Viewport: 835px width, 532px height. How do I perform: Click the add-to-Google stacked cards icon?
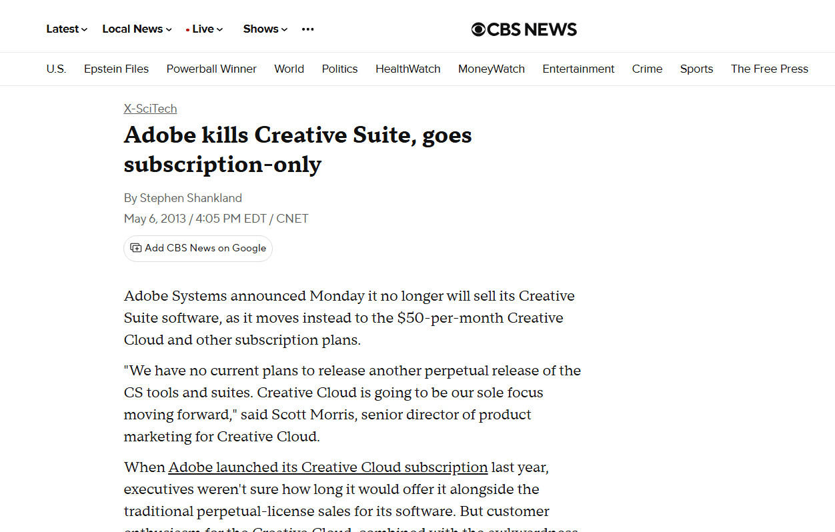click(135, 247)
